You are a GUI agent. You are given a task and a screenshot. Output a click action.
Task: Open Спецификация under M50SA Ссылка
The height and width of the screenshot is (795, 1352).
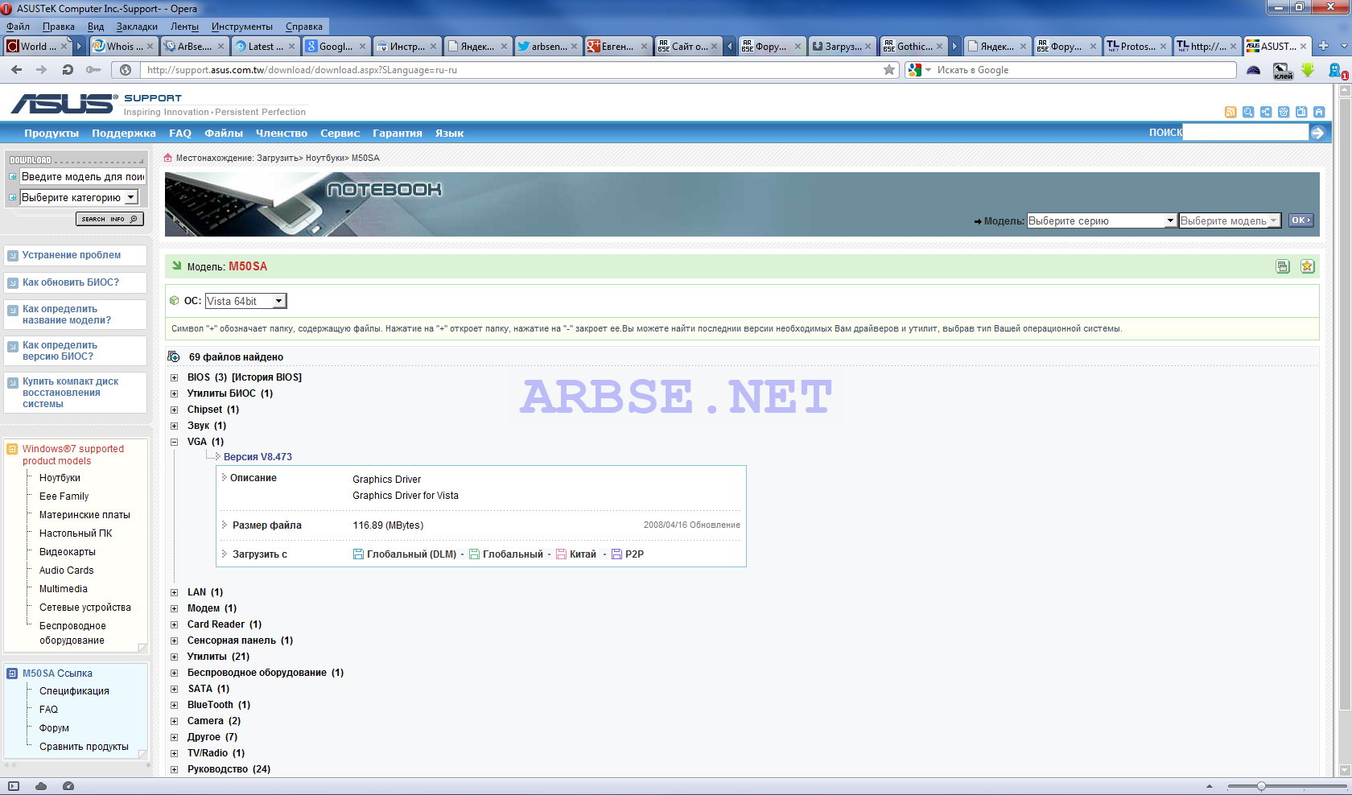pyautogui.click(x=74, y=691)
